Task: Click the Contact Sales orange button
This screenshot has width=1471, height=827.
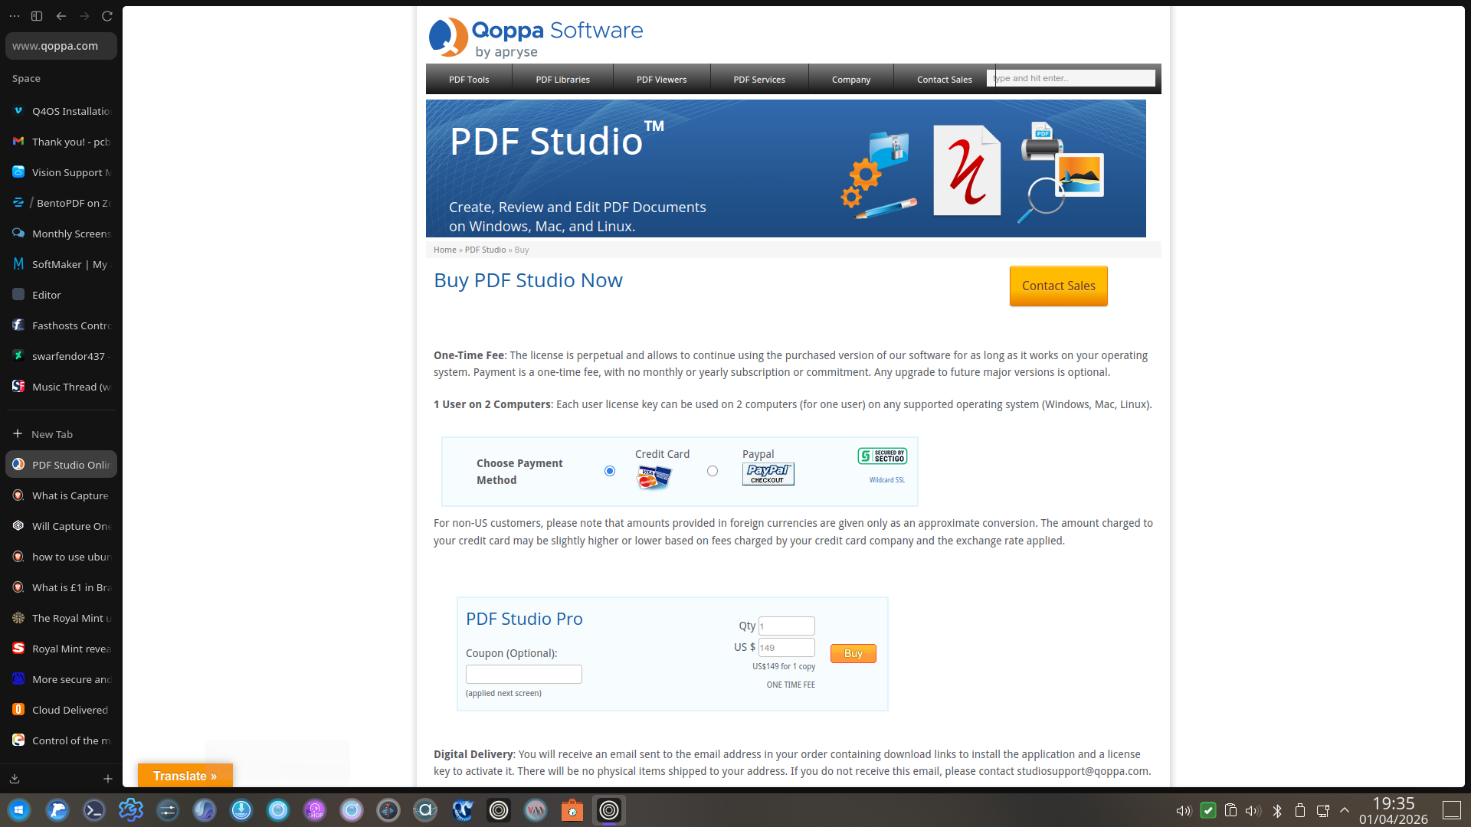Action: coord(1058,286)
